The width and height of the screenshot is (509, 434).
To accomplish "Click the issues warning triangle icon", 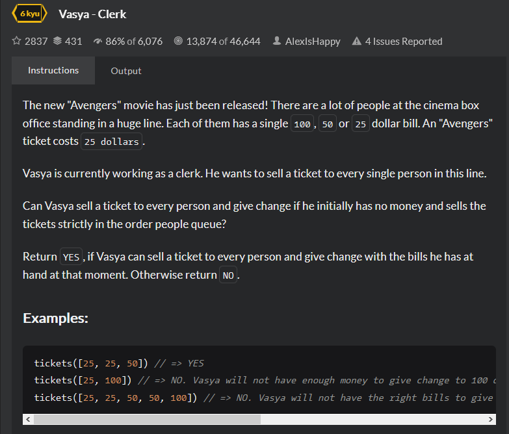I will click(x=356, y=41).
